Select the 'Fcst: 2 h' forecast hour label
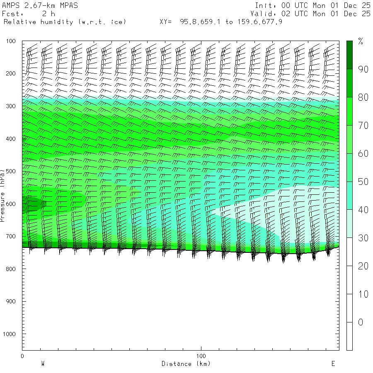The image size is (373, 373). 29,14
